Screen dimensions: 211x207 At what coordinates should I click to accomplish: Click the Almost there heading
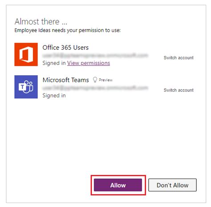pyautogui.click(x=41, y=21)
